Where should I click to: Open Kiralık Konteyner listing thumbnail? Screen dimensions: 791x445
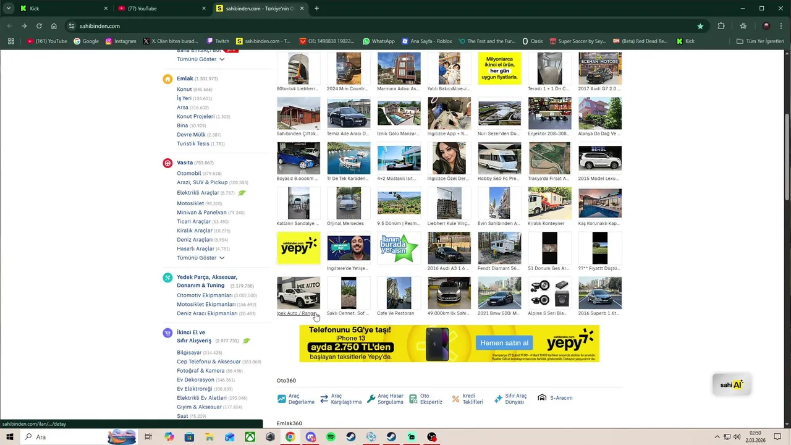click(x=549, y=203)
